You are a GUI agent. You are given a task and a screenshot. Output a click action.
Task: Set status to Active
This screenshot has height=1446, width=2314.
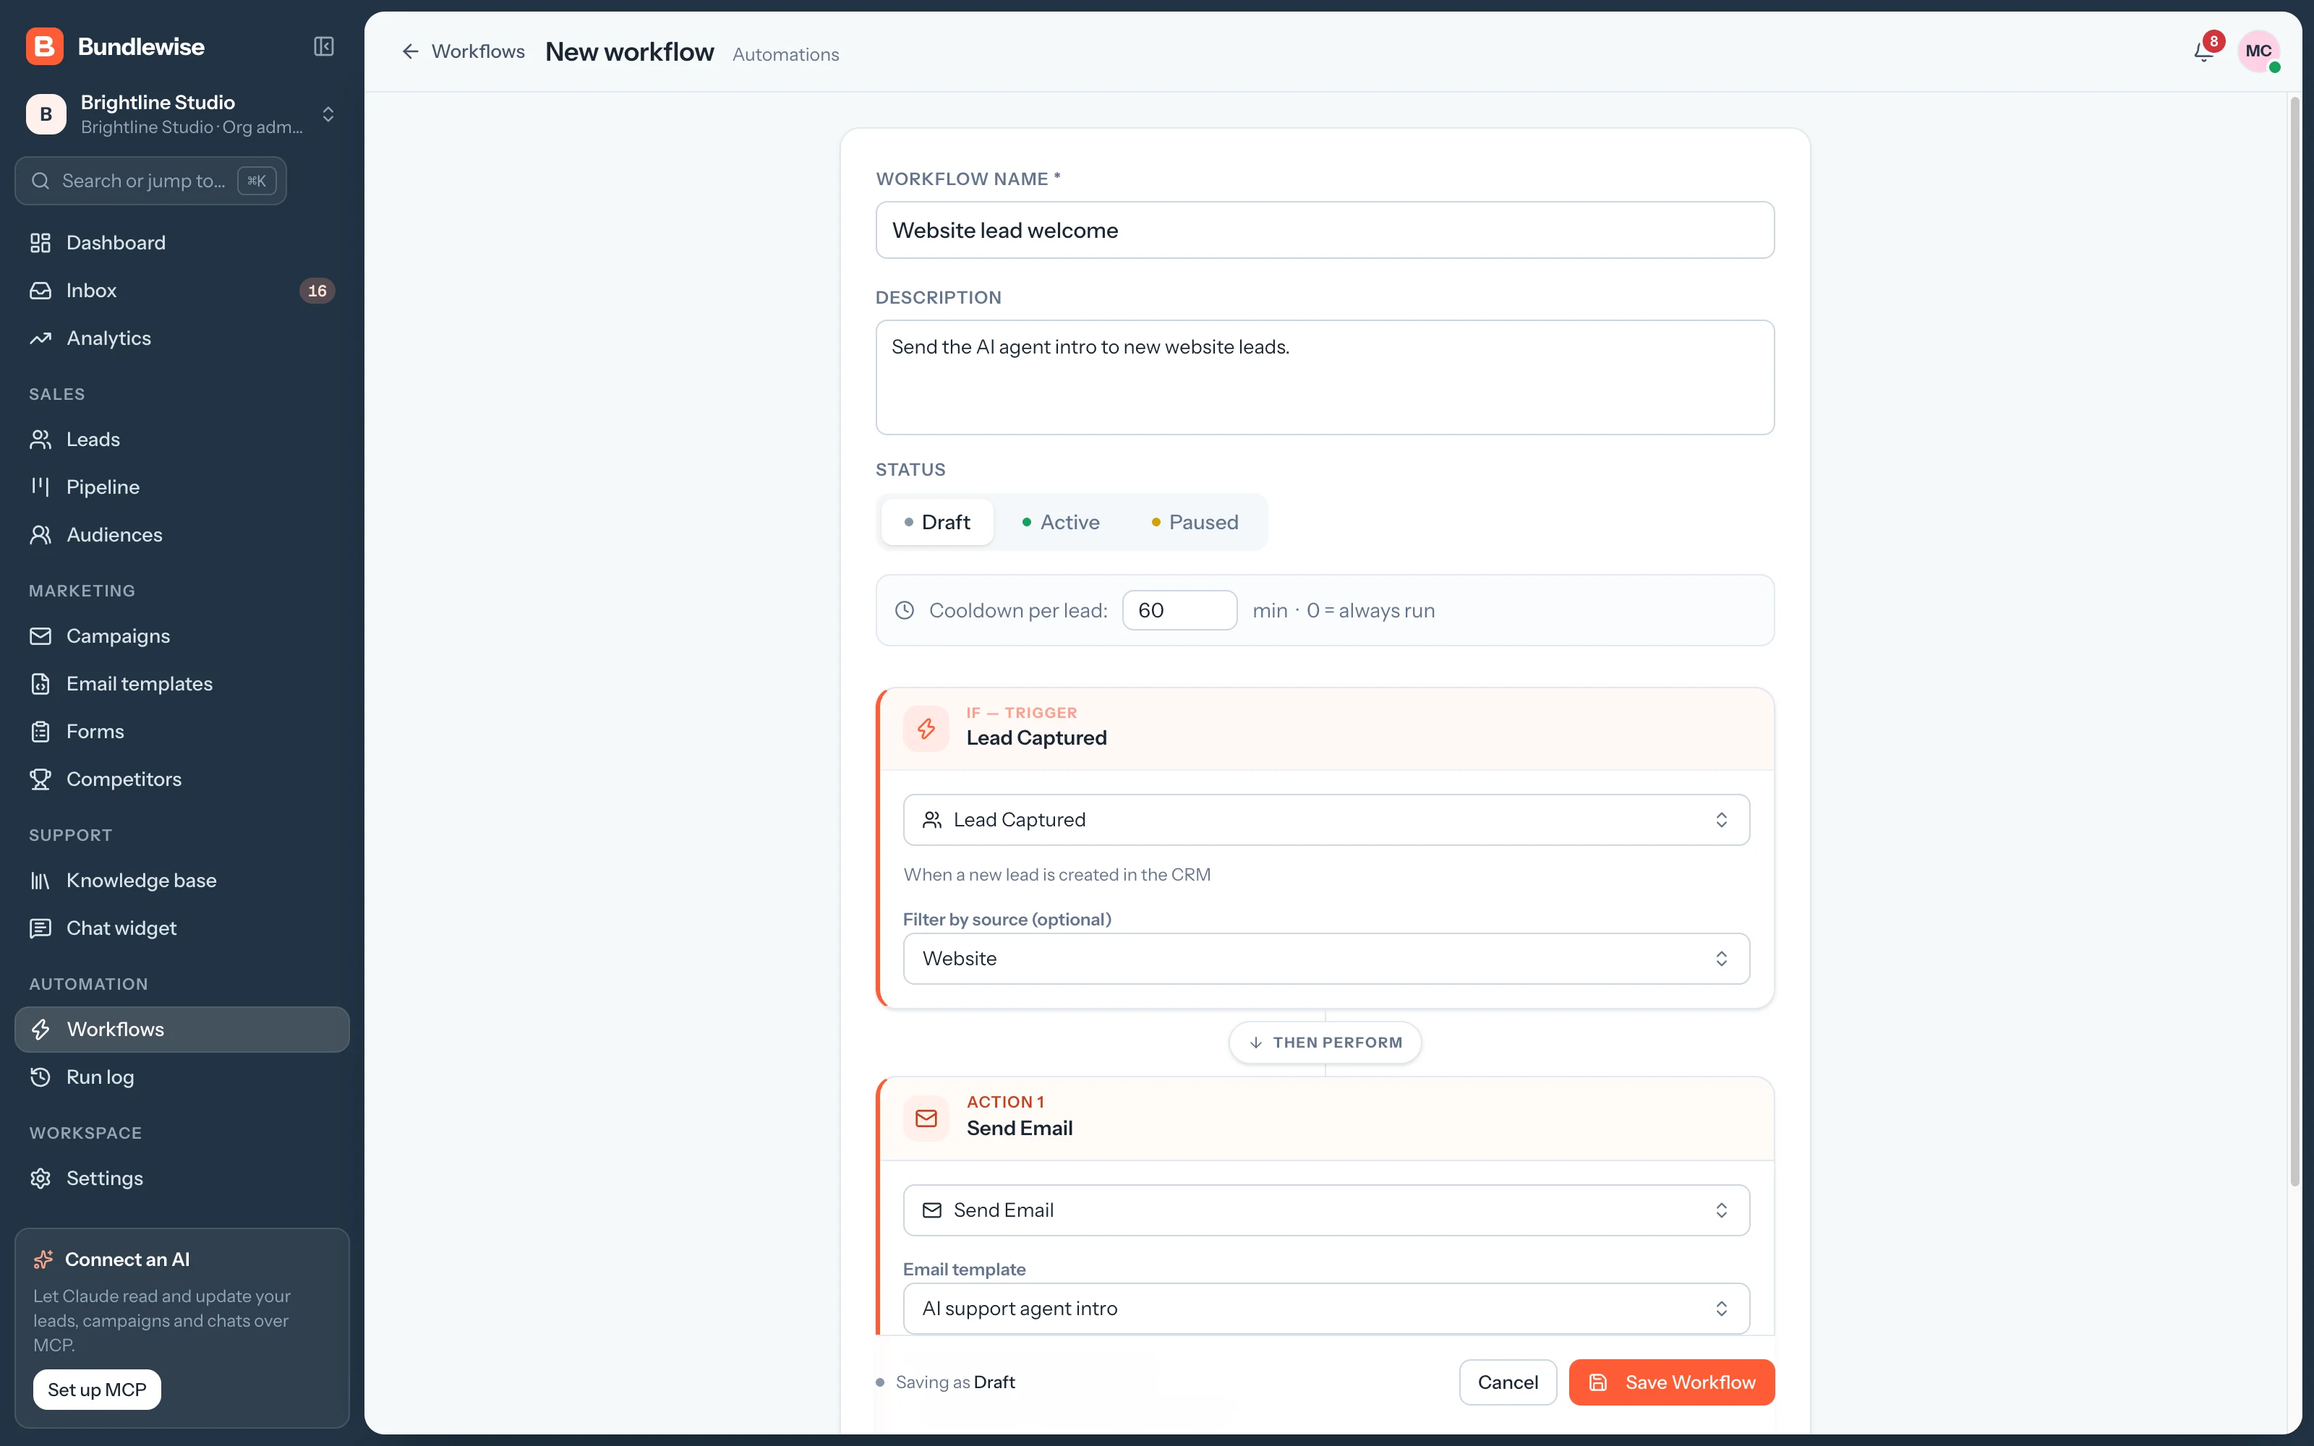(1060, 522)
